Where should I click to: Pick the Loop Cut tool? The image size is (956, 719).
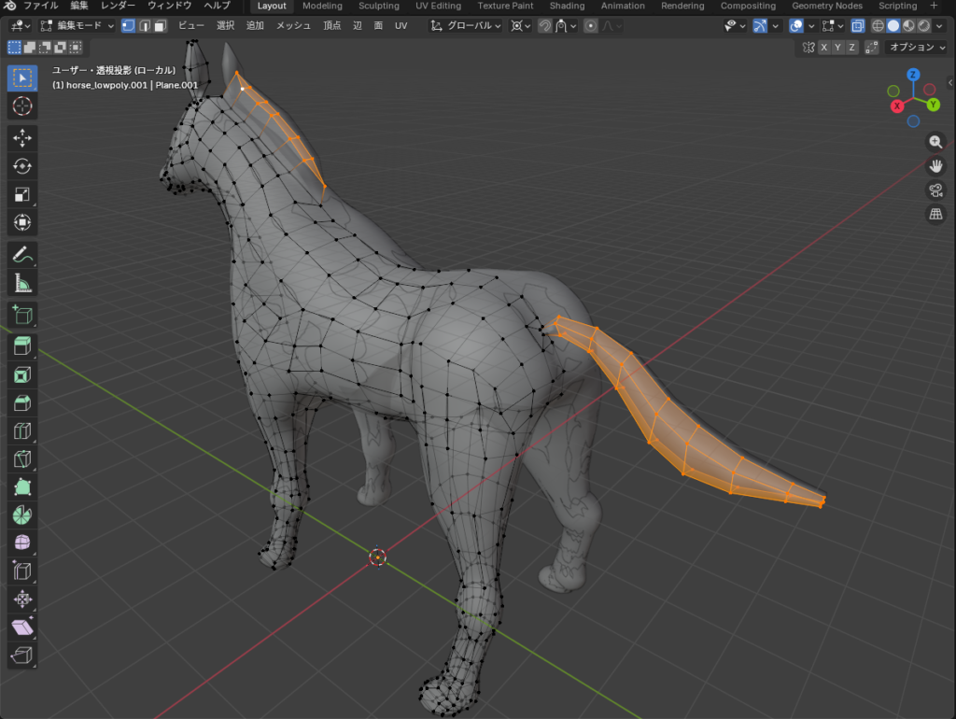(22, 430)
